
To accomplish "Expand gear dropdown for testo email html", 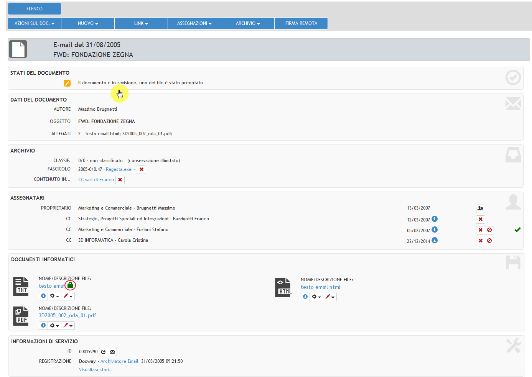I will (316, 297).
